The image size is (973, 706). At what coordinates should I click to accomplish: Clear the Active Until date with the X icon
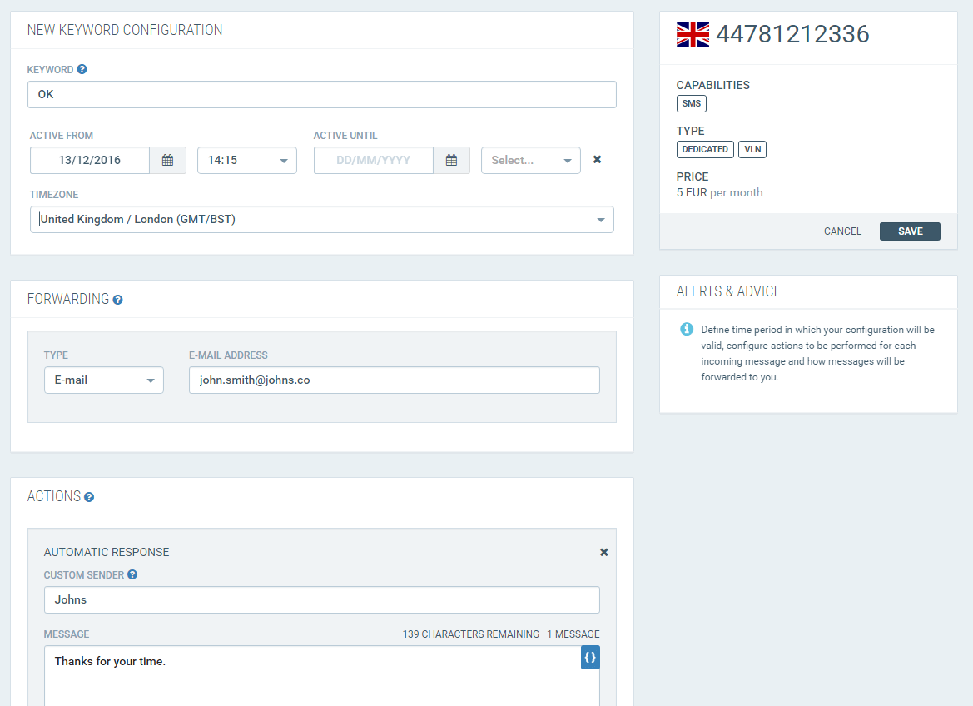597,160
